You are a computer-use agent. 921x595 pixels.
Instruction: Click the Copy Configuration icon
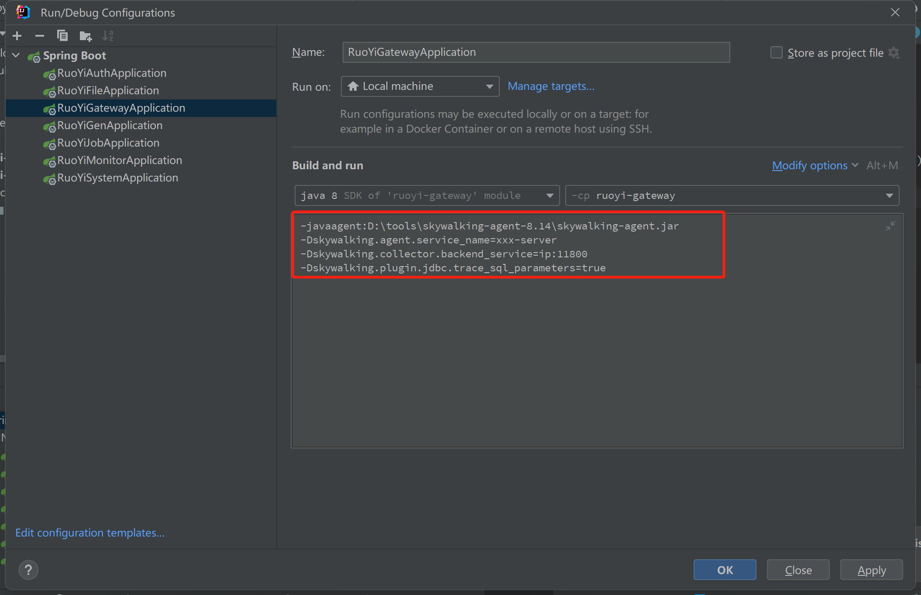62,36
